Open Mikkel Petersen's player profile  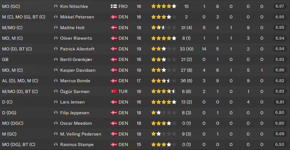(77, 17)
